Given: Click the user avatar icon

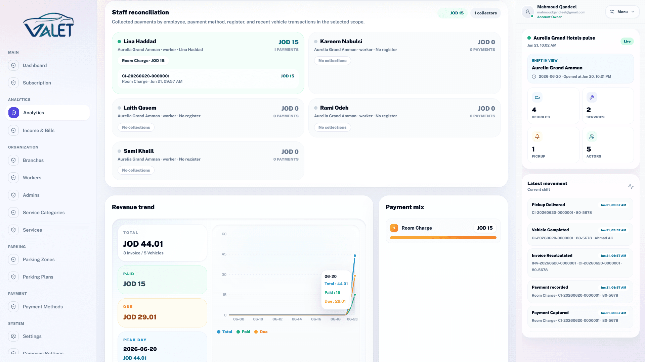Looking at the screenshot, I should (528, 12).
